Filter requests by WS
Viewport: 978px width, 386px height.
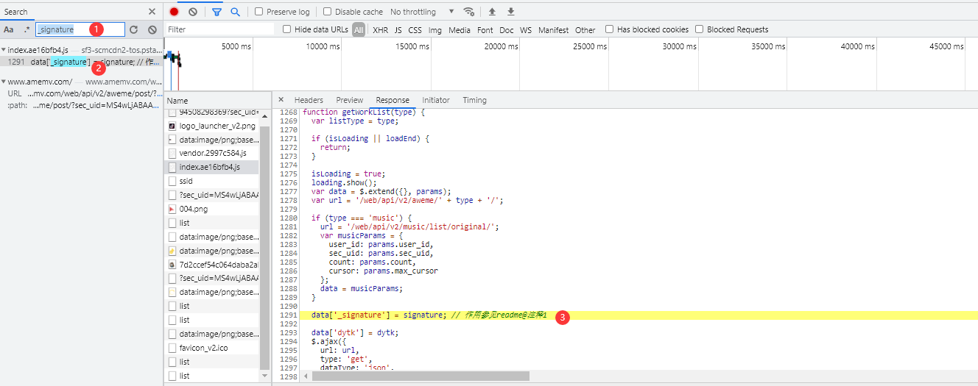point(526,29)
